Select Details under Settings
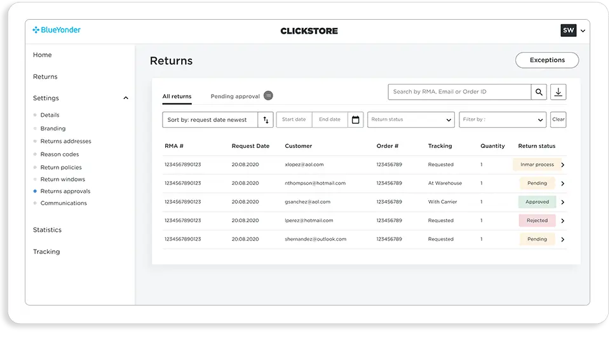The width and height of the screenshot is (610, 343). coord(50,115)
